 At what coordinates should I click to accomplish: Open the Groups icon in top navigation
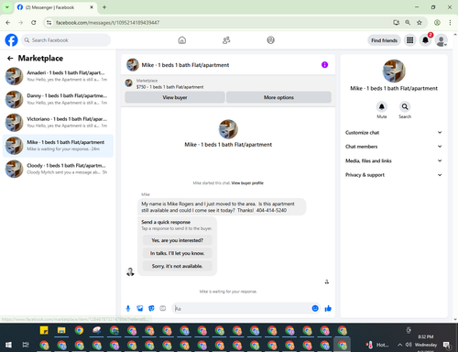pyautogui.click(x=270, y=40)
